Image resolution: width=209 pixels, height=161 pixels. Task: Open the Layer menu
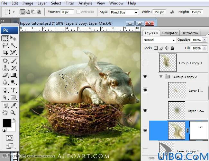(x=42, y=3)
